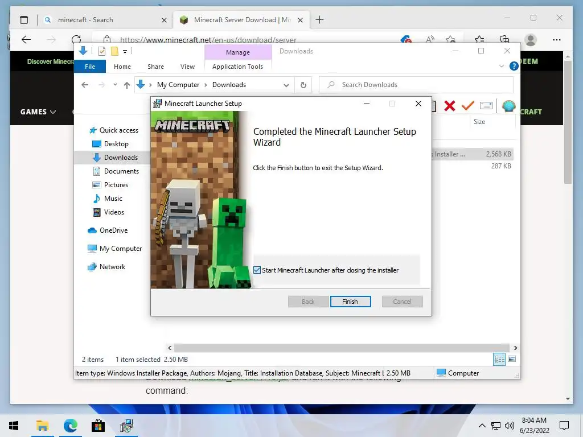Click the orange checkmark toolbar icon
The image size is (583, 437).
pyautogui.click(x=468, y=106)
